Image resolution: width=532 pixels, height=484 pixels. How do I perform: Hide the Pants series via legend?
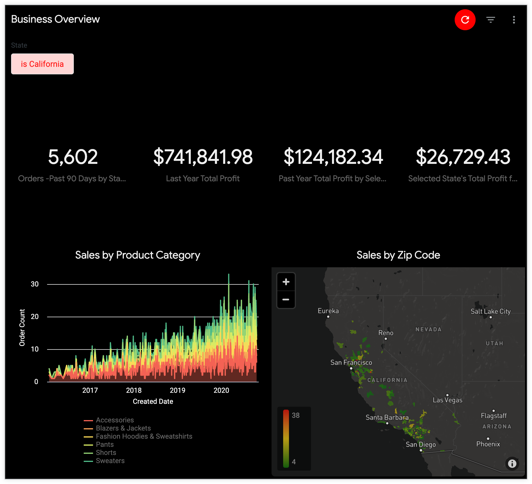click(x=105, y=444)
